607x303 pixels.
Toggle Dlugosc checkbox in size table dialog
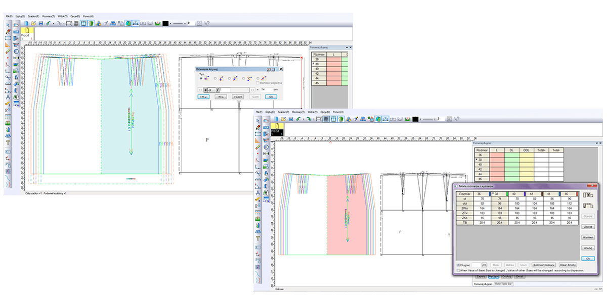click(458, 265)
